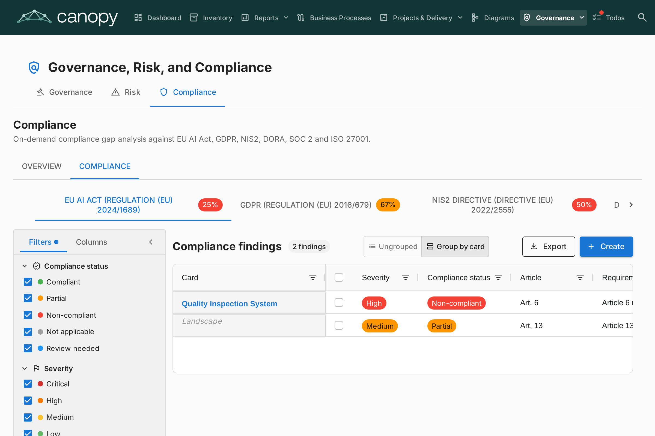Select the EU AI Act tab
The image size is (655, 436).
tap(133, 205)
